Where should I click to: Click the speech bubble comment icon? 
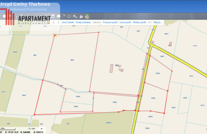click(x=58, y=16)
